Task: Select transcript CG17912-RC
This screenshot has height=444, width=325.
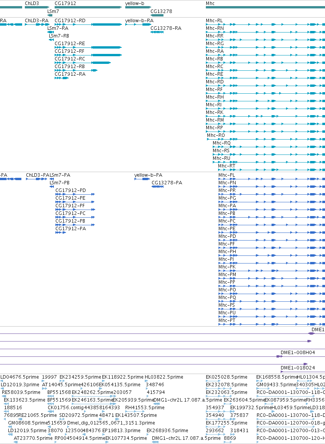Action: pyautogui.click(x=70, y=59)
